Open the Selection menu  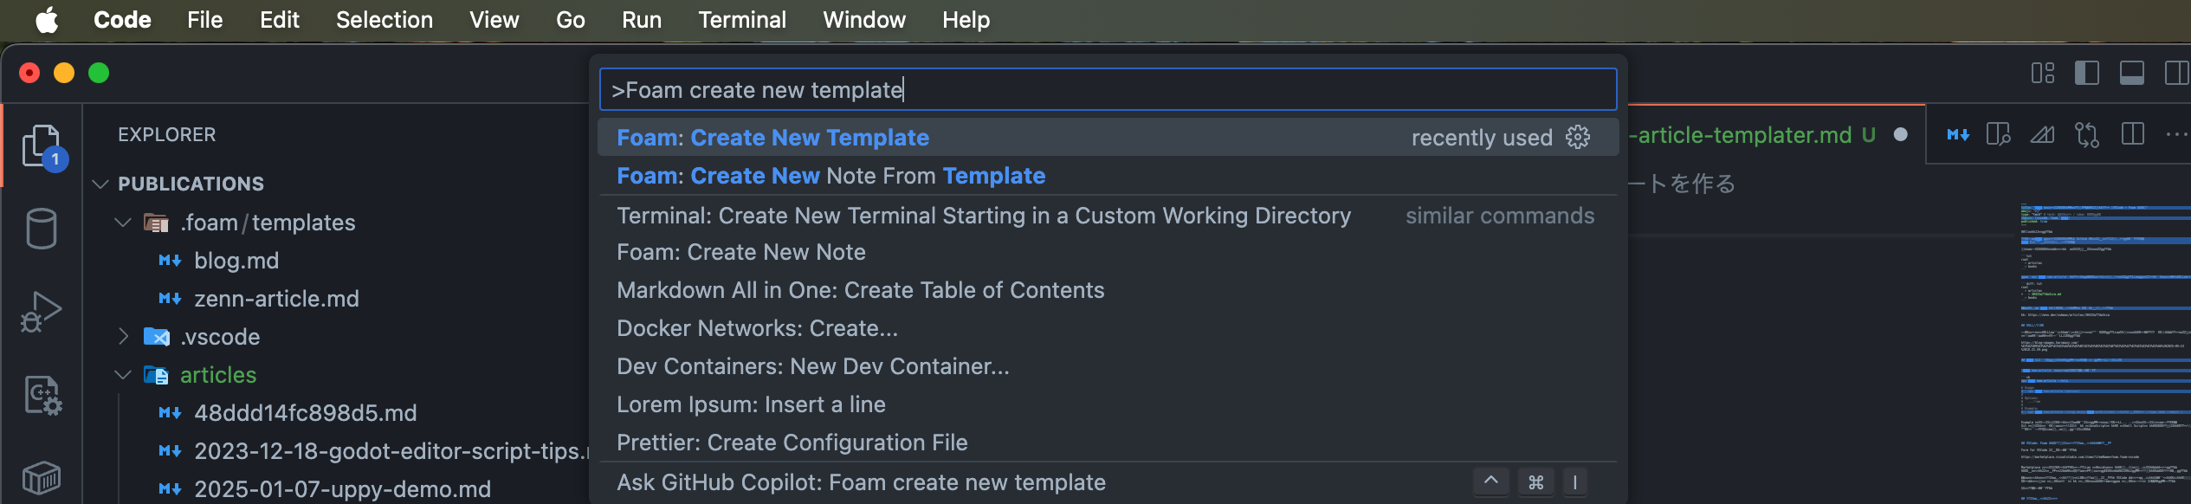(385, 19)
